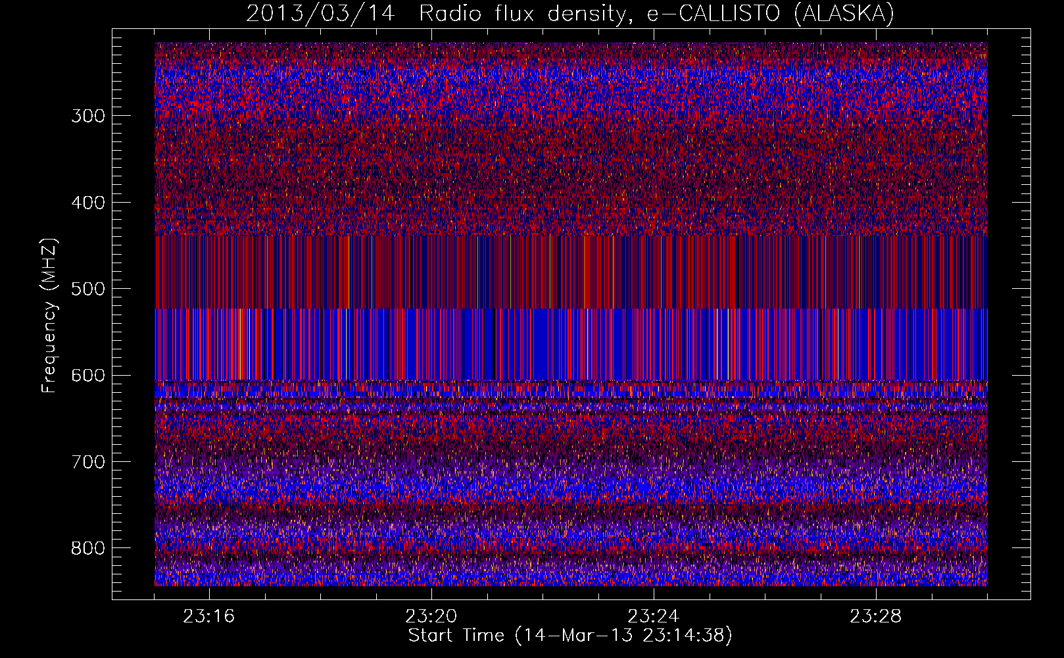Click the 23:16 time tick label

pos(209,617)
